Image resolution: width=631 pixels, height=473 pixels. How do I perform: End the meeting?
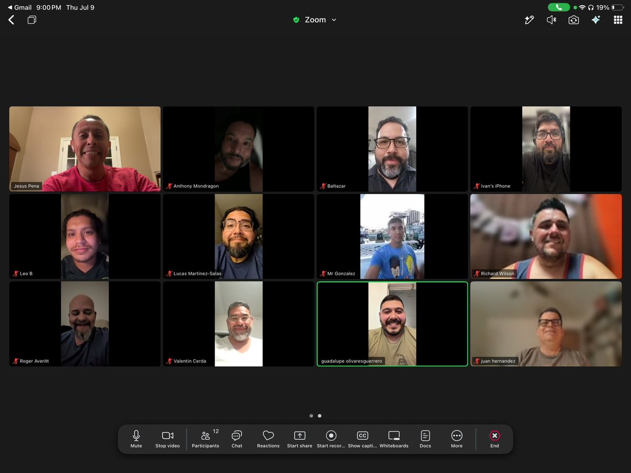point(494,439)
